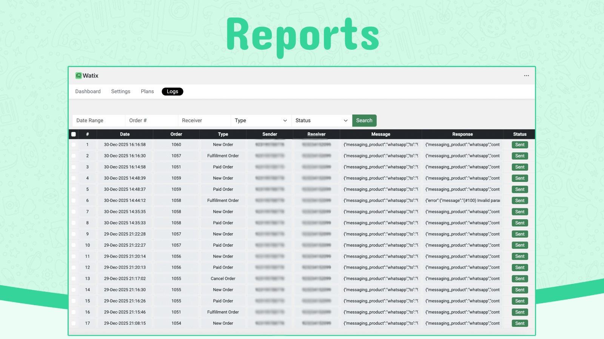The height and width of the screenshot is (339, 604).
Task: Check the checkbox on row 5
Action: (x=74, y=189)
